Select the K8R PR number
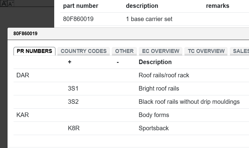 coord(74,128)
